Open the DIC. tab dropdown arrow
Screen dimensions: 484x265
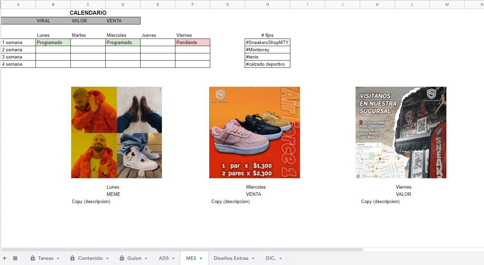point(281,258)
